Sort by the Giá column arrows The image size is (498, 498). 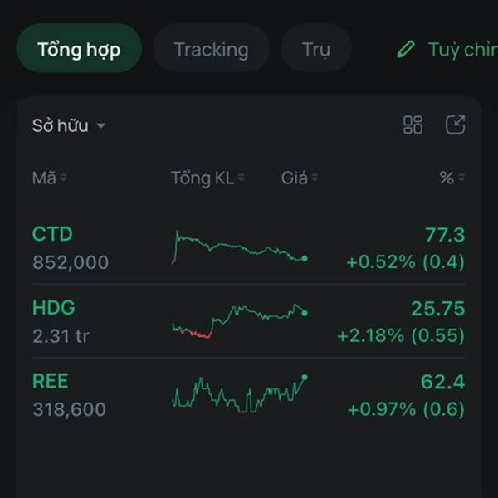tap(315, 178)
